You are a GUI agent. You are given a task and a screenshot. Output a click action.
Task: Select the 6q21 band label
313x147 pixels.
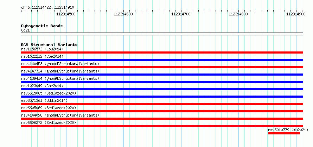[x=25, y=30]
